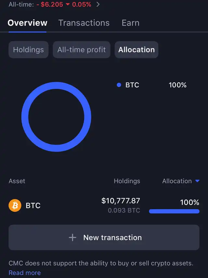Click the blue allocation donut chart
The height and width of the screenshot is (278, 208).
(56, 86)
